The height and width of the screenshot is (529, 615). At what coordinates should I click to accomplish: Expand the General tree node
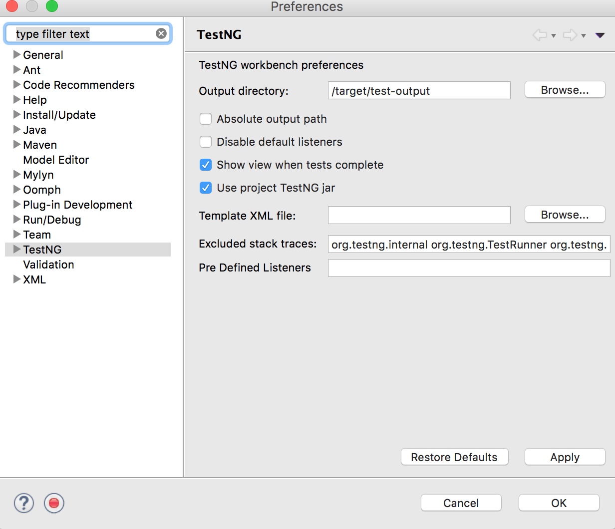pyautogui.click(x=17, y=54)
